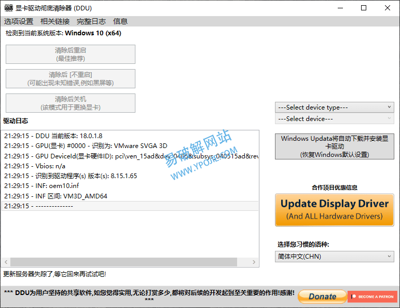This screenshot has height=308, width=400.
Task: Click the log's left scroll arrow
Action: tap(6, 262)
